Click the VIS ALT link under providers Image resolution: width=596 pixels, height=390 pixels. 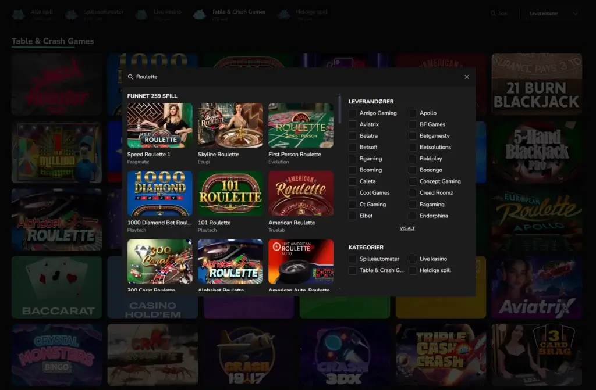click(x=407, y=228)
